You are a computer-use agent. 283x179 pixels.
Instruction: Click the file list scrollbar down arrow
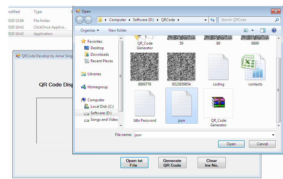(x=279, y=125)
